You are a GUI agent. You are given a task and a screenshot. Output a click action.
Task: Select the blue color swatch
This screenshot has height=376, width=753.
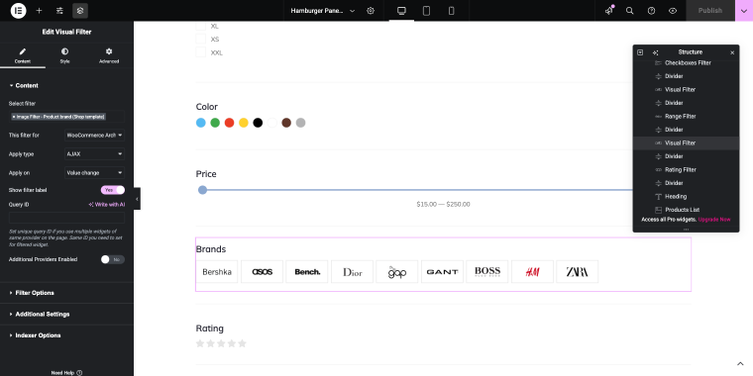(x=201, y=123)
